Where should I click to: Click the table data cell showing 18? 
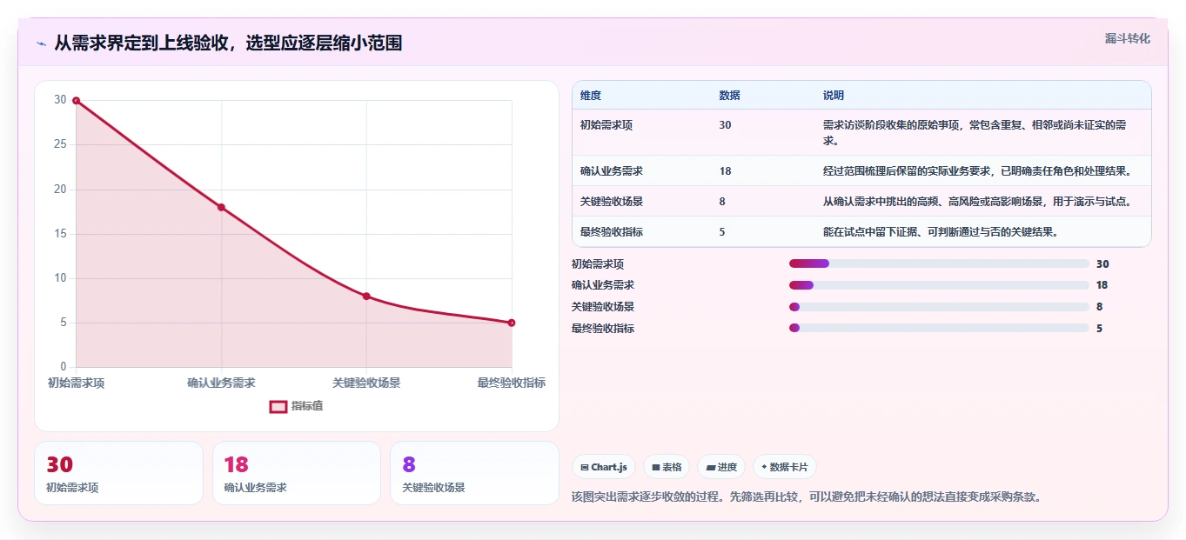726,171
